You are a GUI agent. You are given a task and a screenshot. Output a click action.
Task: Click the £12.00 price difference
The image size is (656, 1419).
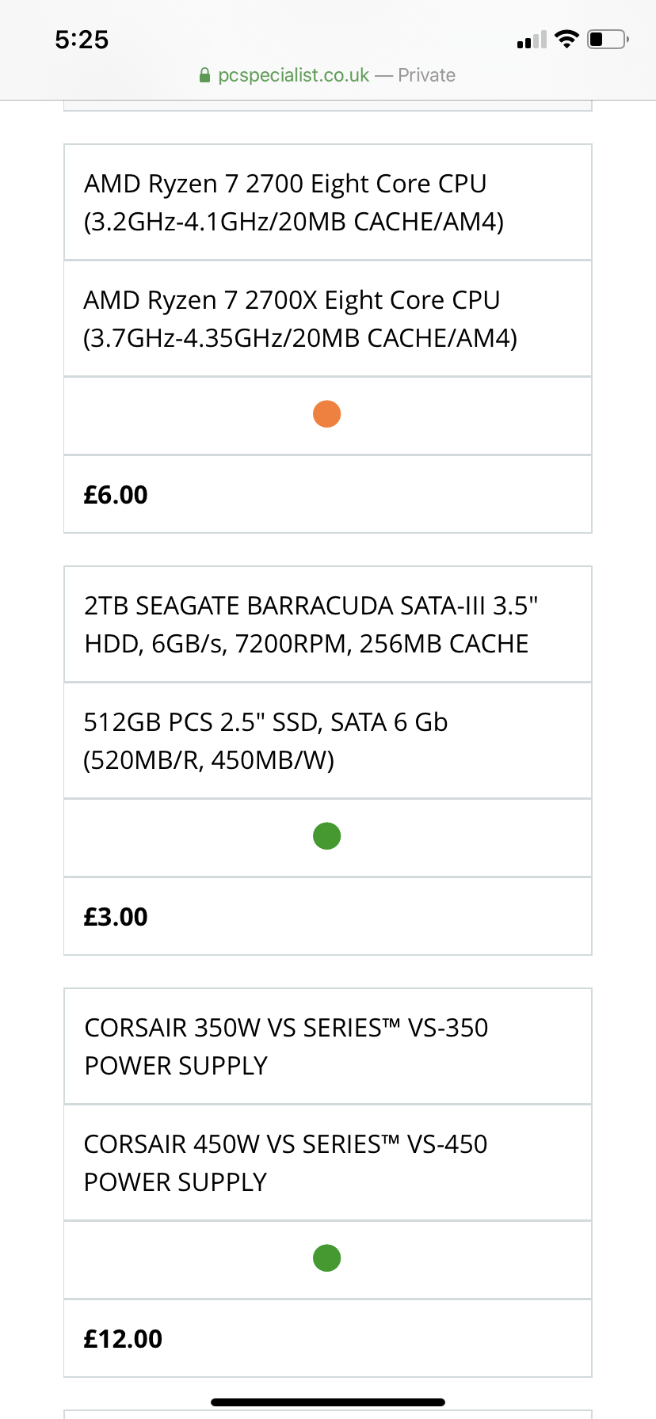pos(123,1339)
